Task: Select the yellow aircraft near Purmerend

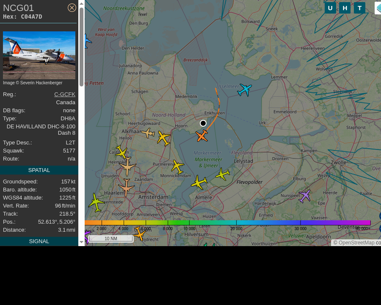Action: [177, 166]
